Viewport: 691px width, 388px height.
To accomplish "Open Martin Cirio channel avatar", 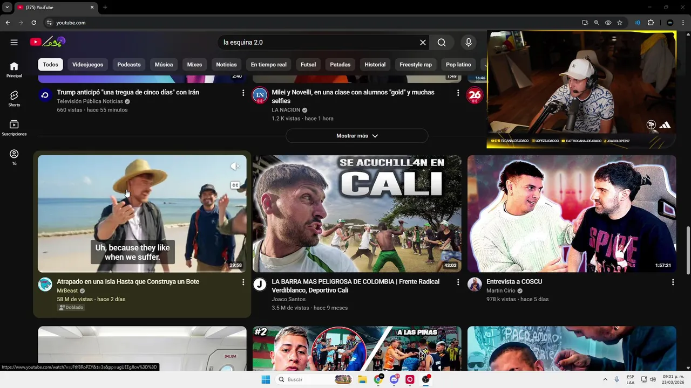I will [x=475, y=285].
